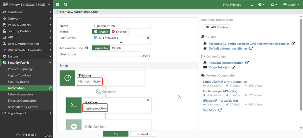
Task: Choose Sequential action execution
Action: point(101,48)
